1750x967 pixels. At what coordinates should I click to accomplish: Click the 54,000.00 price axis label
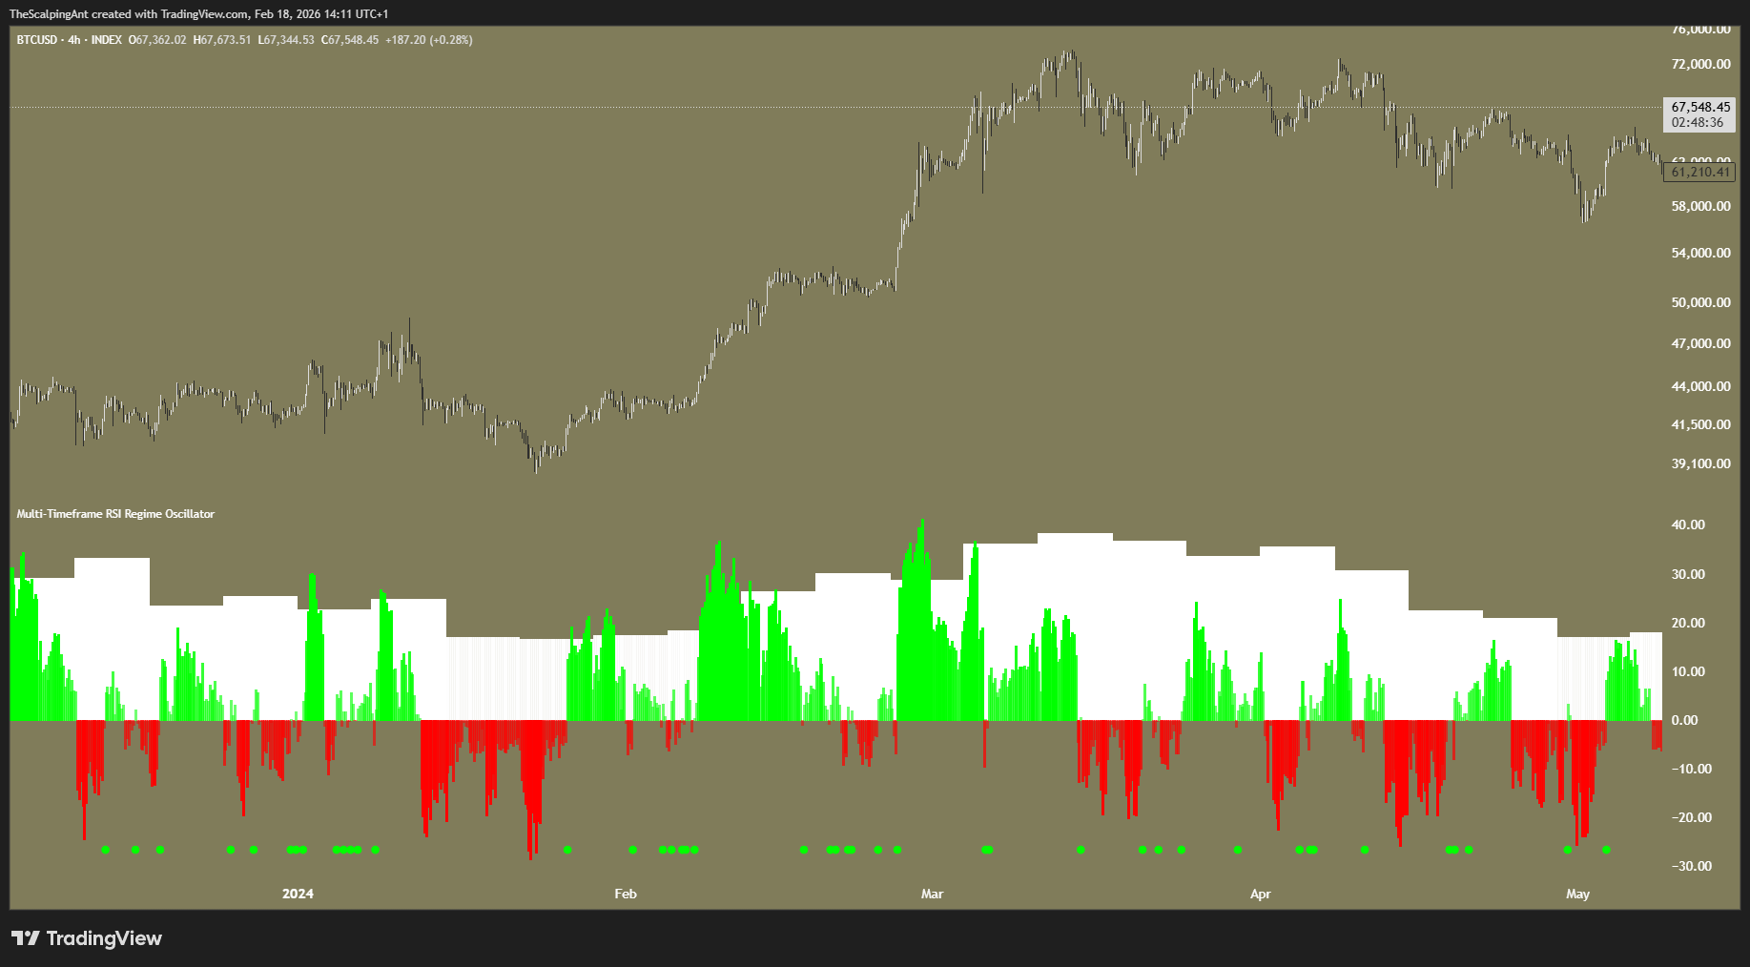tap(1700, 254)
